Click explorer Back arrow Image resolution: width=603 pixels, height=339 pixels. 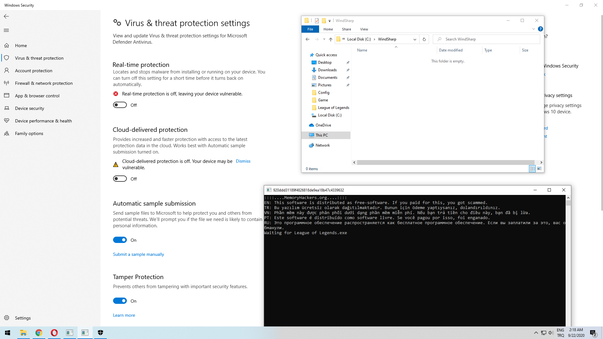(x=307, y=39)
